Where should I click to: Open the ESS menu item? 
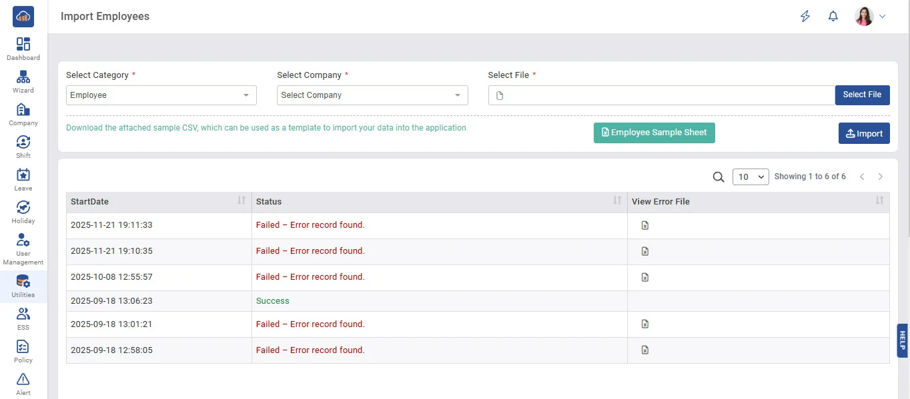tap(23, 318)
